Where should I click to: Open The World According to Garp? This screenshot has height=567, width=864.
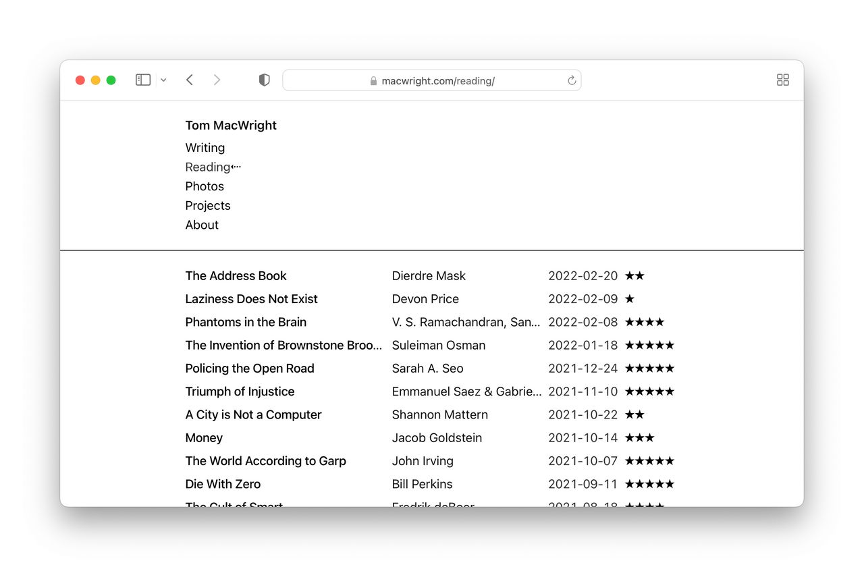(265, 461)
